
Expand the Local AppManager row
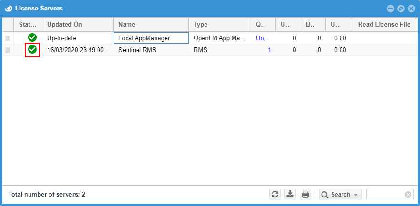8,38
